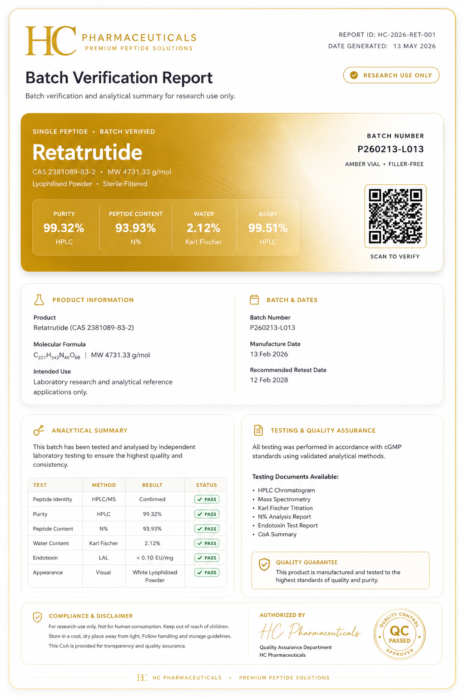Screen dimensions: 465x698
Task: Click the Assay 99.51% stat tile
Action: pos(268,228)
